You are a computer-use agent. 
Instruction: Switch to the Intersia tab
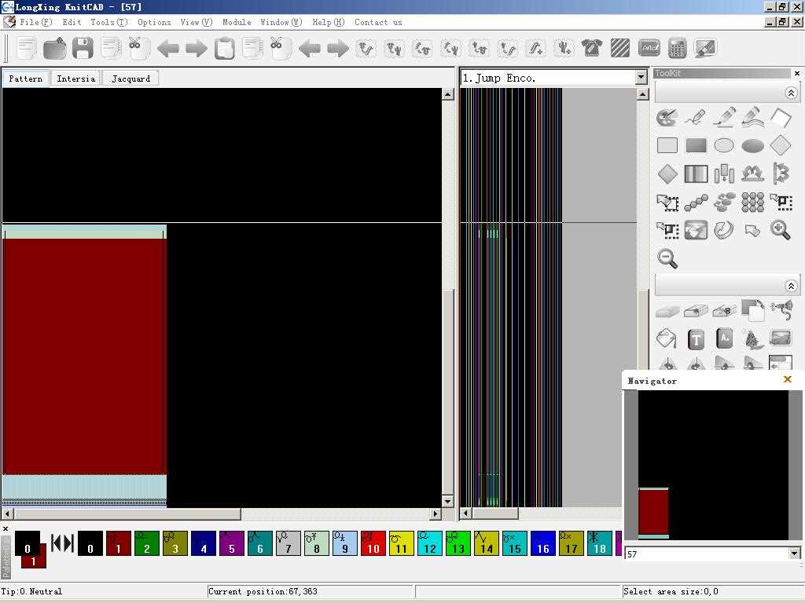click(76, 79)
